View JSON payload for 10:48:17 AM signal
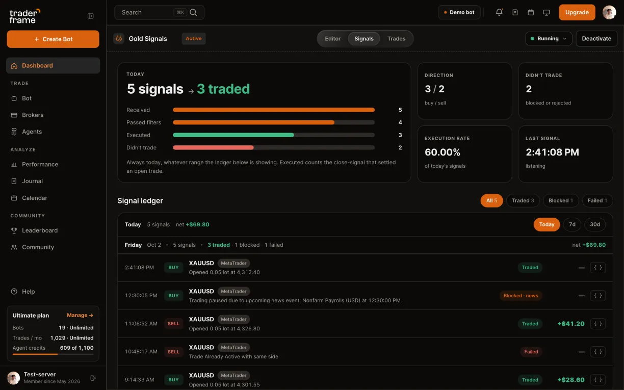This screenshot has height=390, width=624. [x=598, y=351]
